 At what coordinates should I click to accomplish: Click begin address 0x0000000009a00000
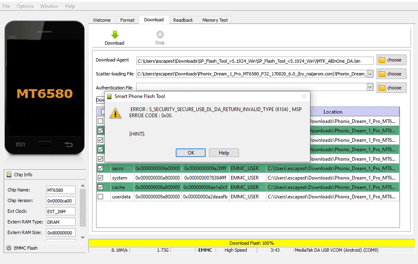click(x=158, y=168)
